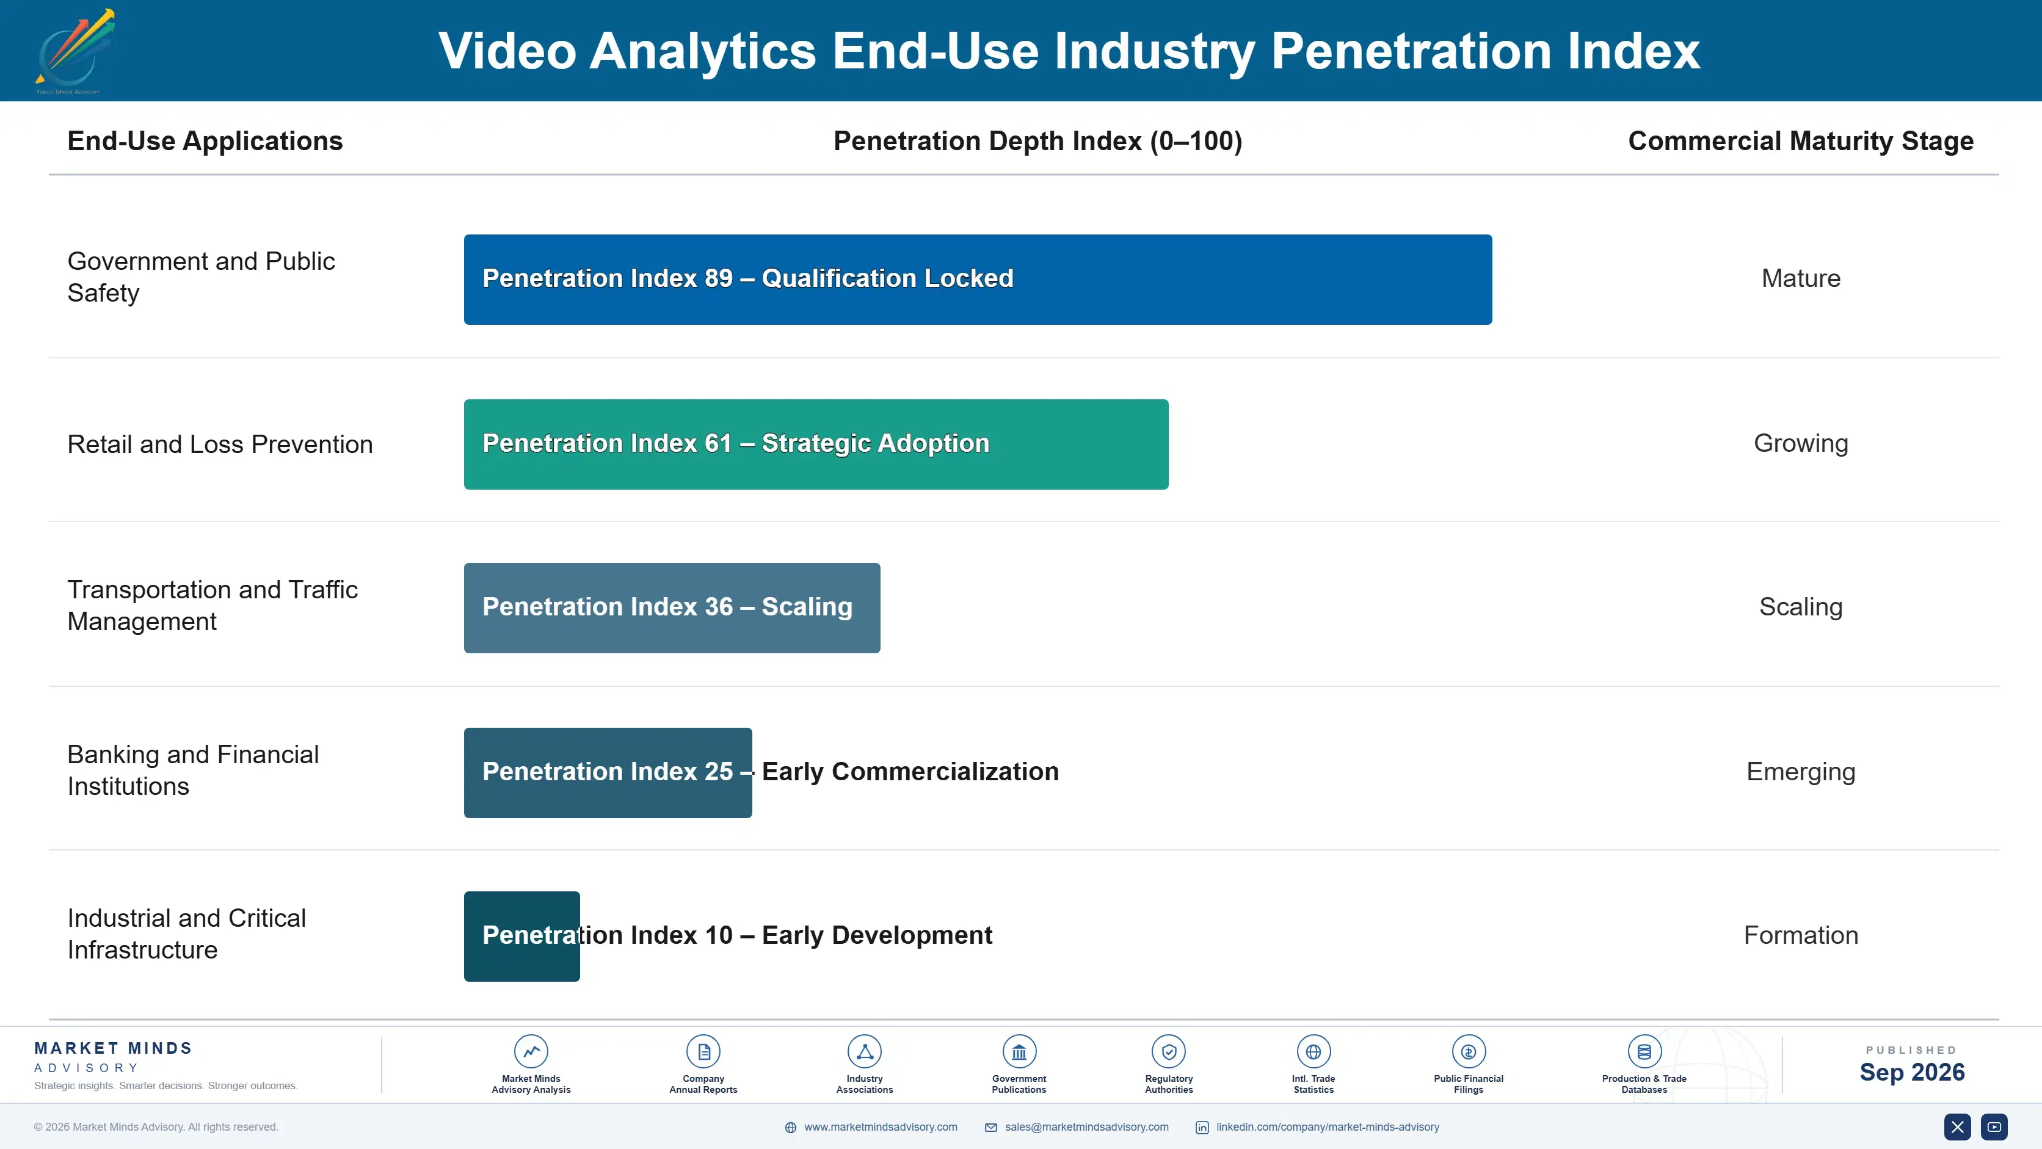Select the Penetration Index 36 Scaling bar

click(x=672, y=608)
